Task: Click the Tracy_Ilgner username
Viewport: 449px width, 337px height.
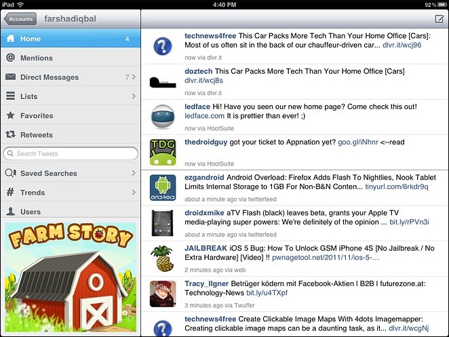Action: pos(206,284)
